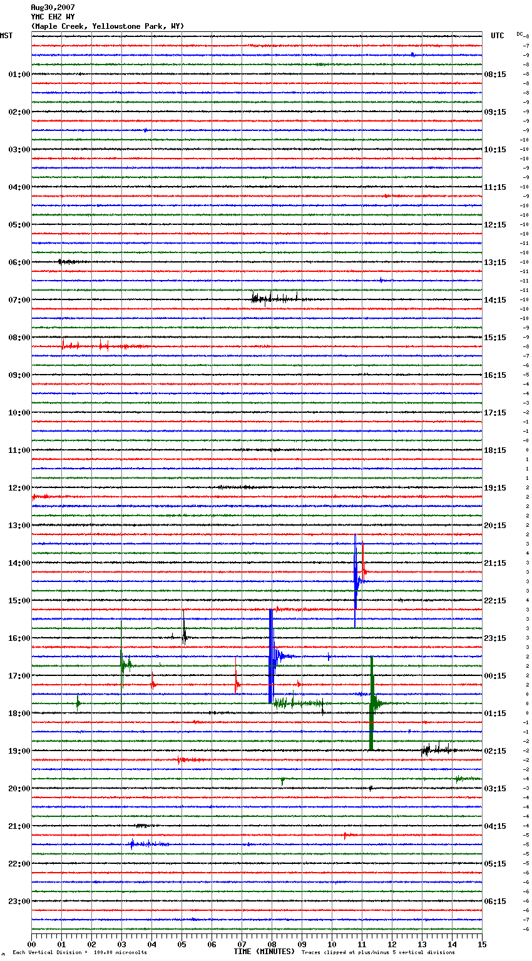Click the 06:15 UTC time label

pos(495,901)
